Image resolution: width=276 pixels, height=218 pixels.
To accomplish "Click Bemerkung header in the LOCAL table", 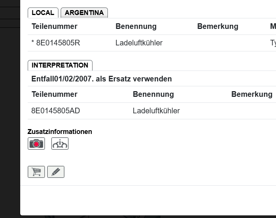I will tap(218, 26).
